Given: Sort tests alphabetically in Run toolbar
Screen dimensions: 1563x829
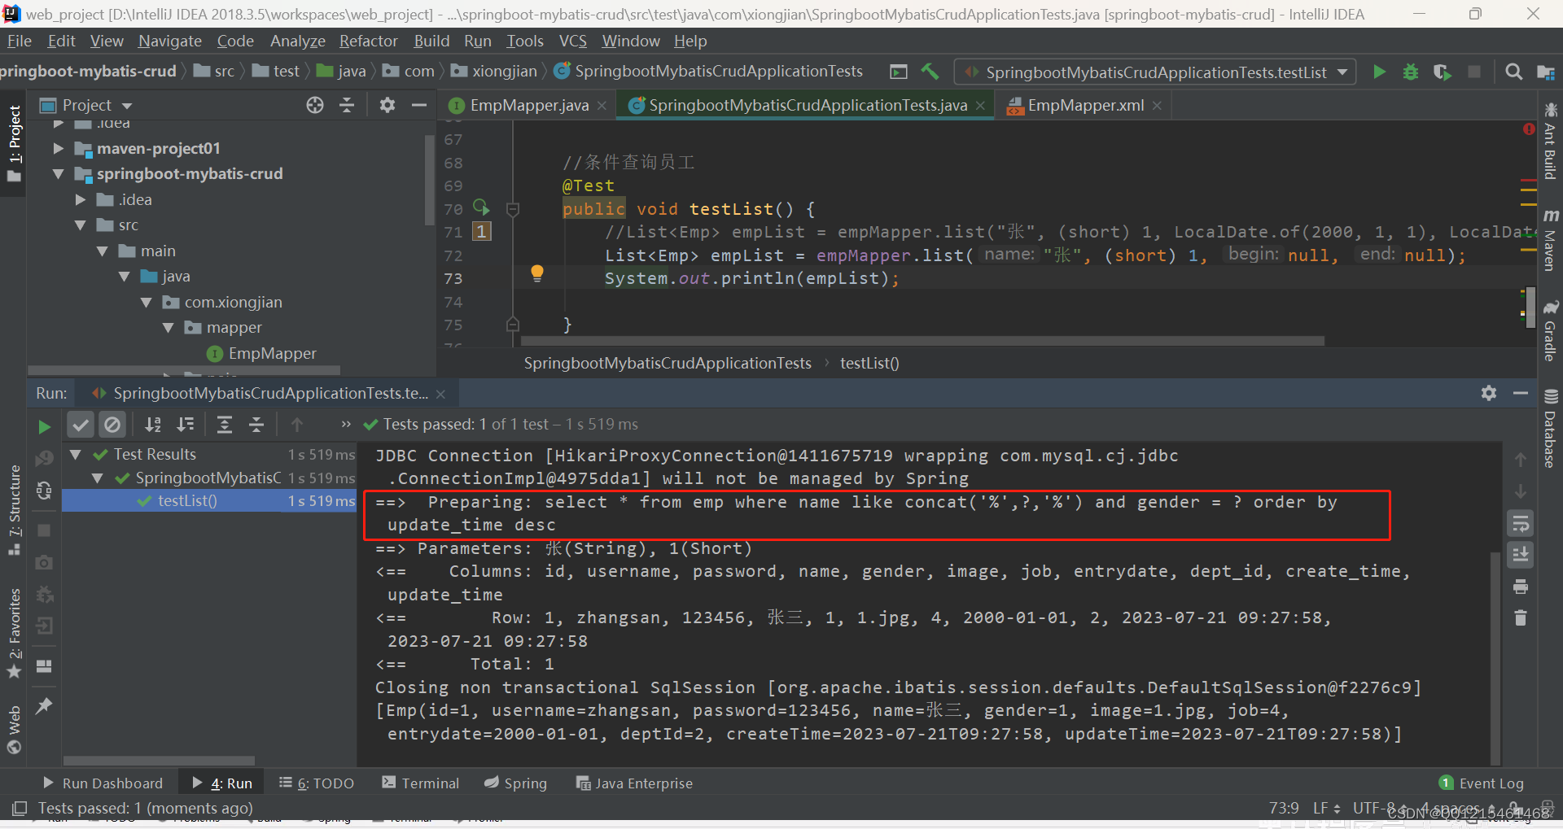Looking at the screenshot, I should tap(153, 424).
